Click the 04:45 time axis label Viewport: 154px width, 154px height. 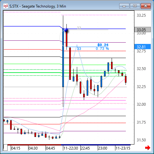click(x=51, y=148)
